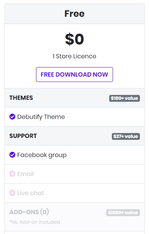This screenshot has height=234, width=149.
Task: Click the No Add-on included note
Action: 35,222
